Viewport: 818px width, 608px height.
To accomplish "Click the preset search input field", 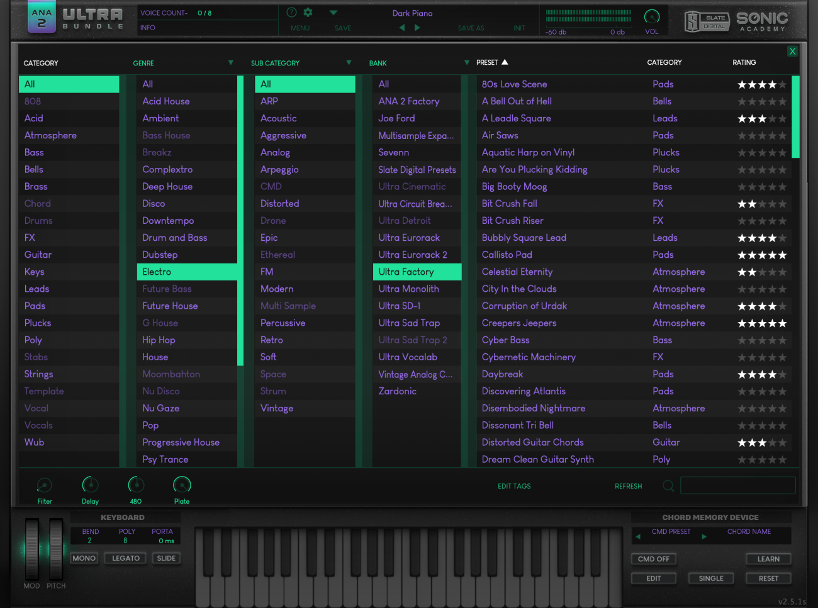I will (738, 485).
